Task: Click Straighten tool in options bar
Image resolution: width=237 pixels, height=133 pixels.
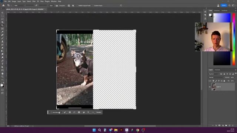Action: 60,6
